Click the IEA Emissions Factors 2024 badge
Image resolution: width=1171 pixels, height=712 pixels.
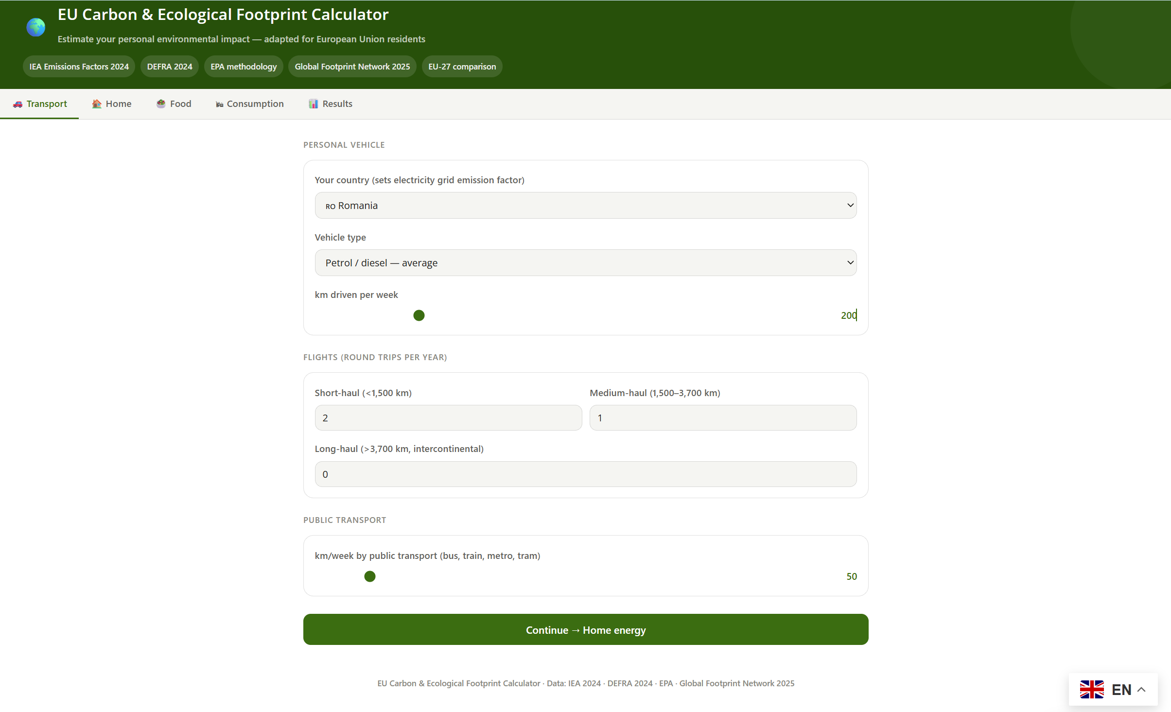pyautogui.click(x=79, y=67)
